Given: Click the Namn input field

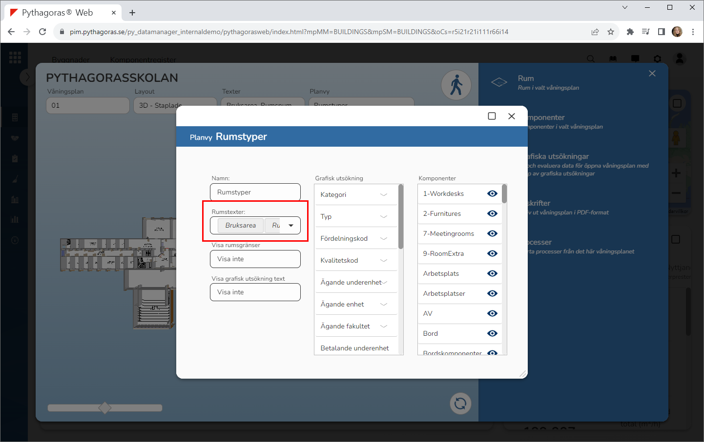Looking at the screenshot, I should (255, 192).
